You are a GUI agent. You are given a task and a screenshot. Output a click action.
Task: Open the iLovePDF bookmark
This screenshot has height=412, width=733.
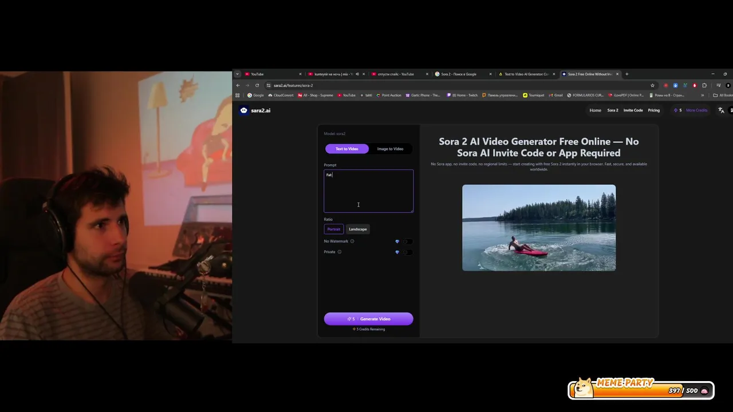click(626, 95)
